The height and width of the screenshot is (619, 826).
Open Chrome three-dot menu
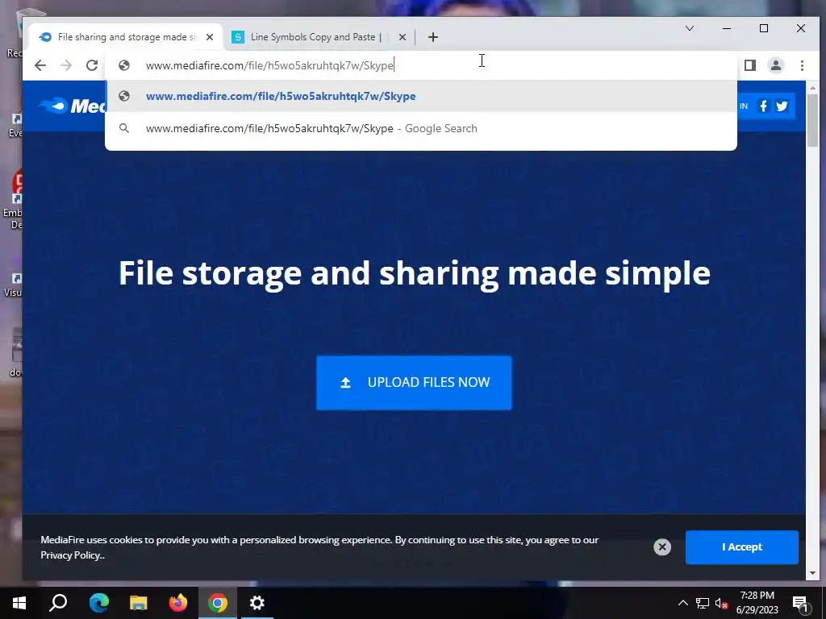[802, 65]
